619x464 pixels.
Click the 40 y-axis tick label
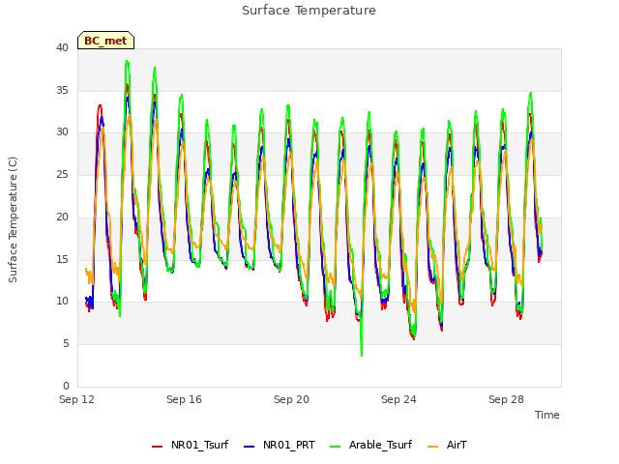pyautogui.click(x=62, y=47)
